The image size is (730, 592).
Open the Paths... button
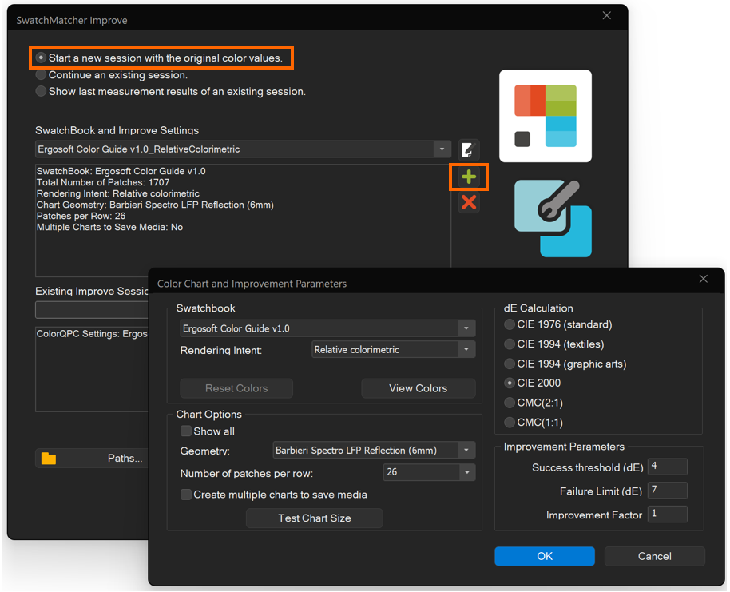(x=92, y=459)
